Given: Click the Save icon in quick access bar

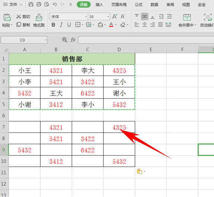Looking at the screenshot, I should click(31, 4).
